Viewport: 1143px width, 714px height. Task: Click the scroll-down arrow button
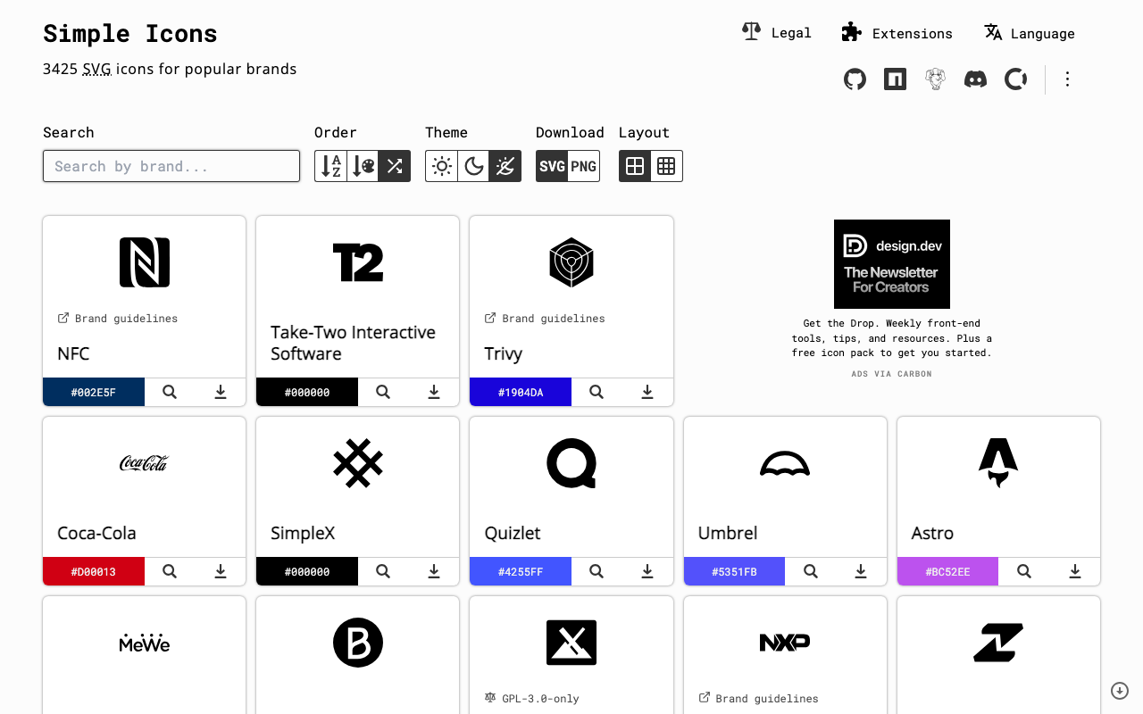click(1120, 691)
